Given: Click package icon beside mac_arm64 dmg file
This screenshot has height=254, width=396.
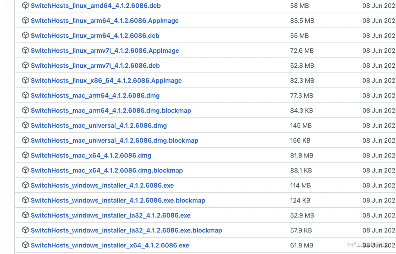Looking at the screenshot, I should [25, 95].
